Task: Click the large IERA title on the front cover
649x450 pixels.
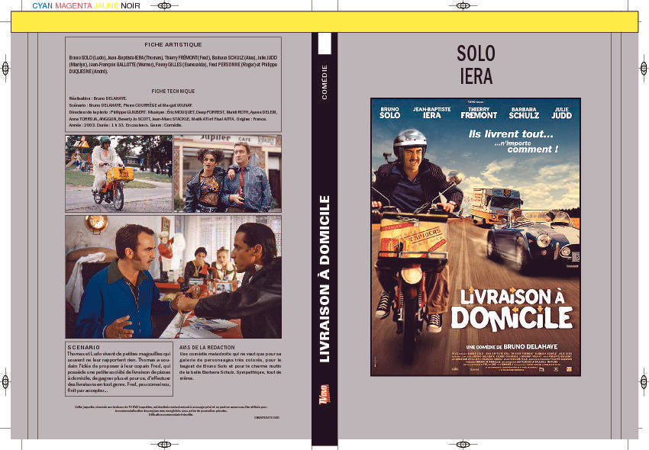Action: [476, 76]
